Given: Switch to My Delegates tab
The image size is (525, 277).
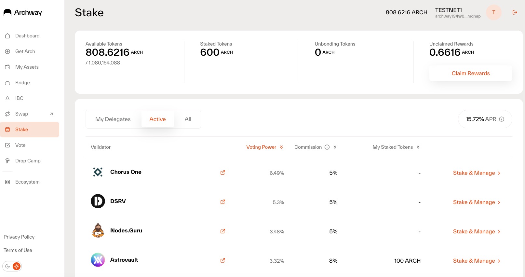Looking at the screenshot, I should pyautogui.click(x=113, y=119).
